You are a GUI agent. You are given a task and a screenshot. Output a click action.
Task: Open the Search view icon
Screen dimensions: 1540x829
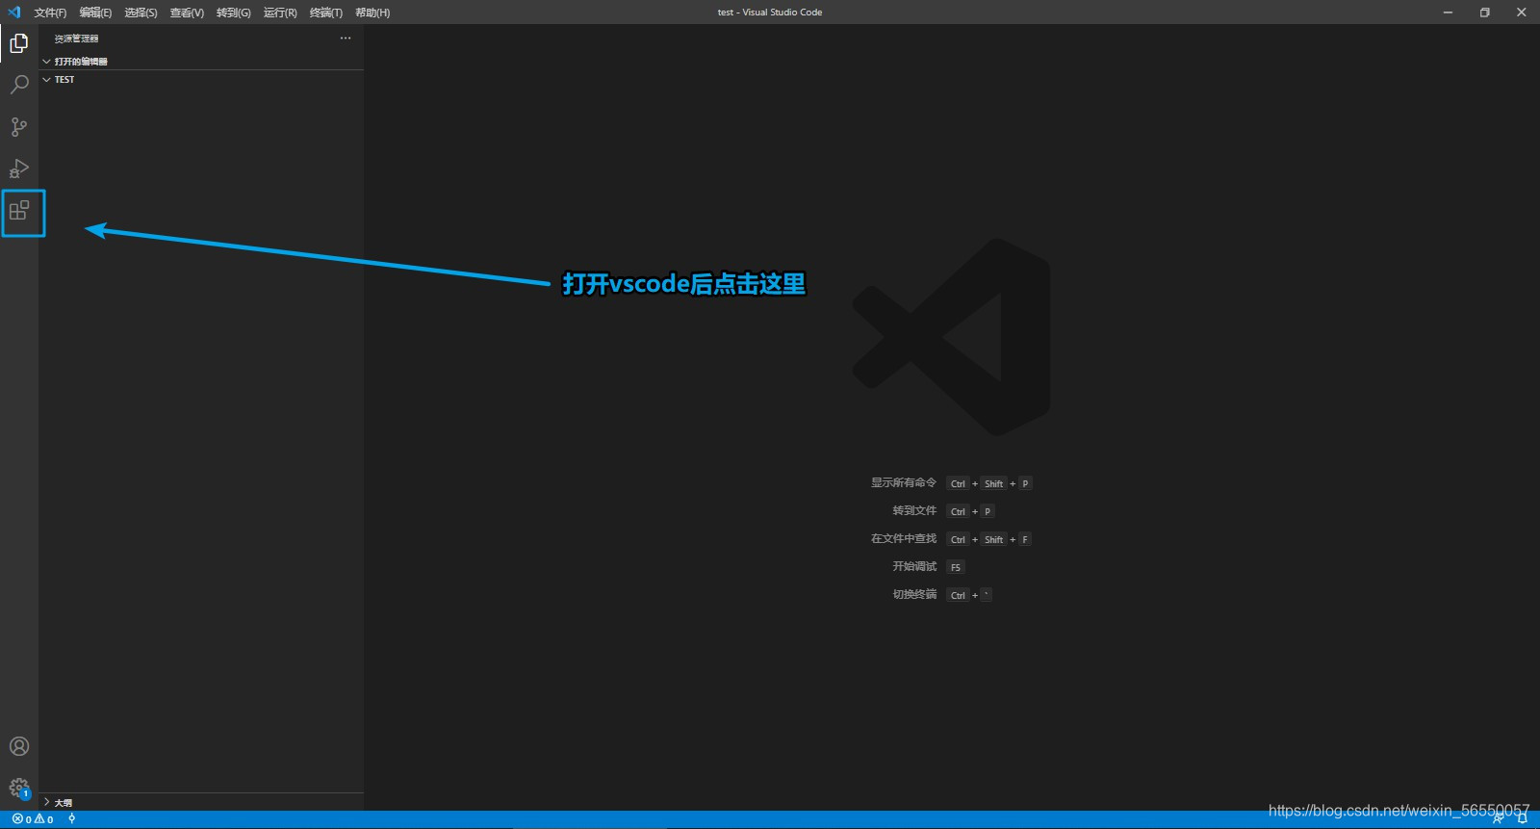(19, 85)
